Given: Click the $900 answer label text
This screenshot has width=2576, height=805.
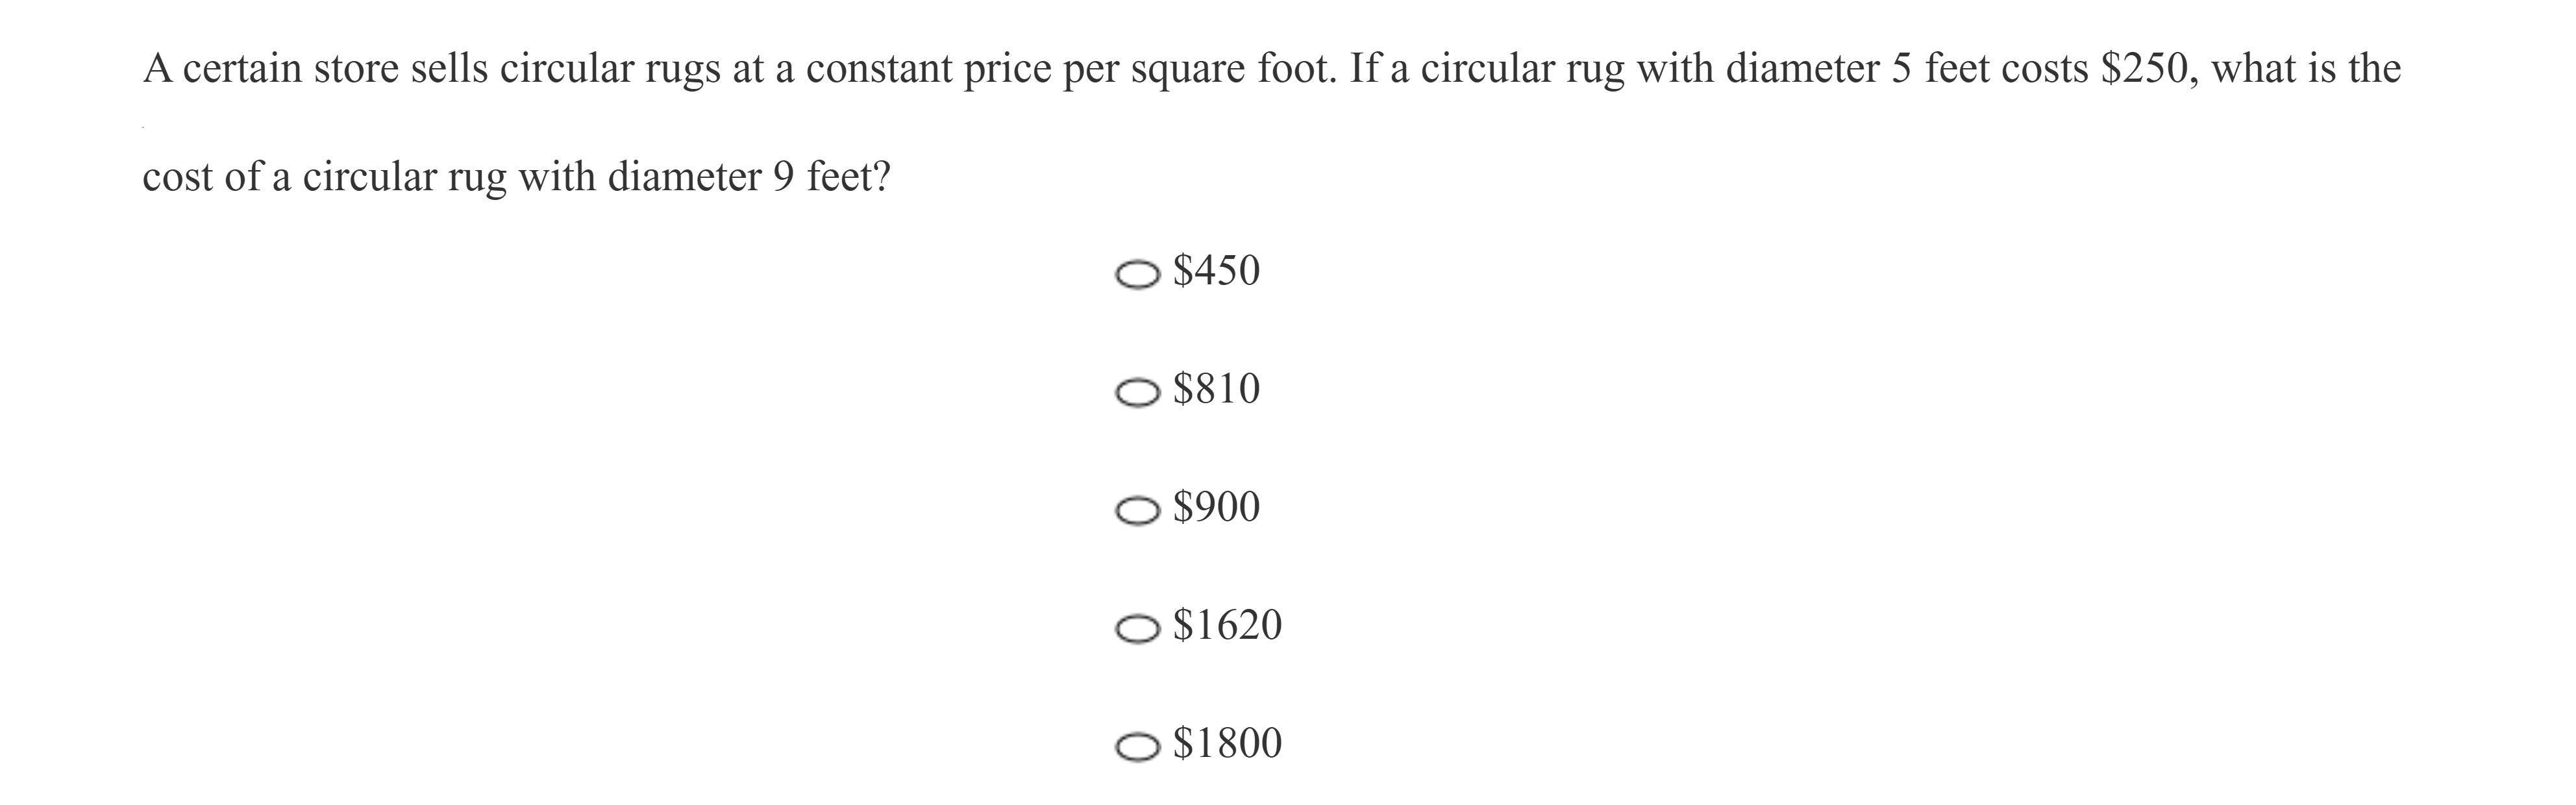Looking at the screenshot, I should point(1216,507).
